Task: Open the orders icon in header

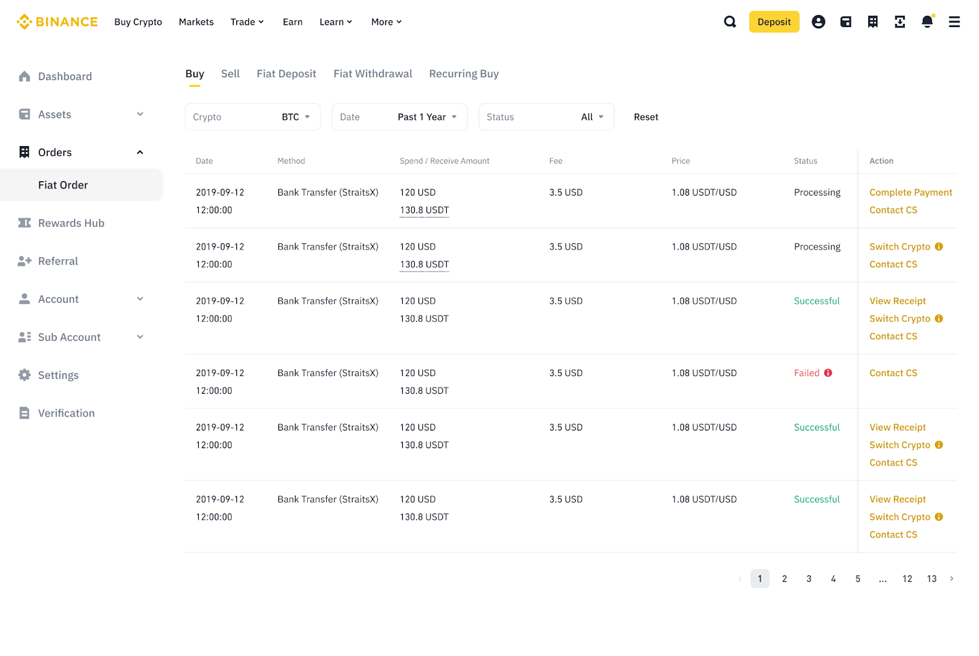Action: [x=873, y=22]
